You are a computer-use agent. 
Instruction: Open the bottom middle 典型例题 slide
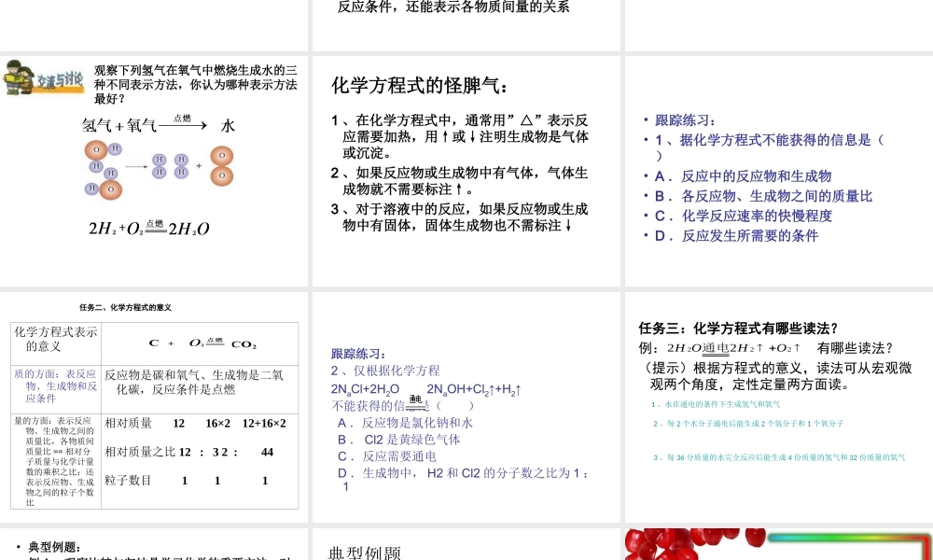coord(466,544)
